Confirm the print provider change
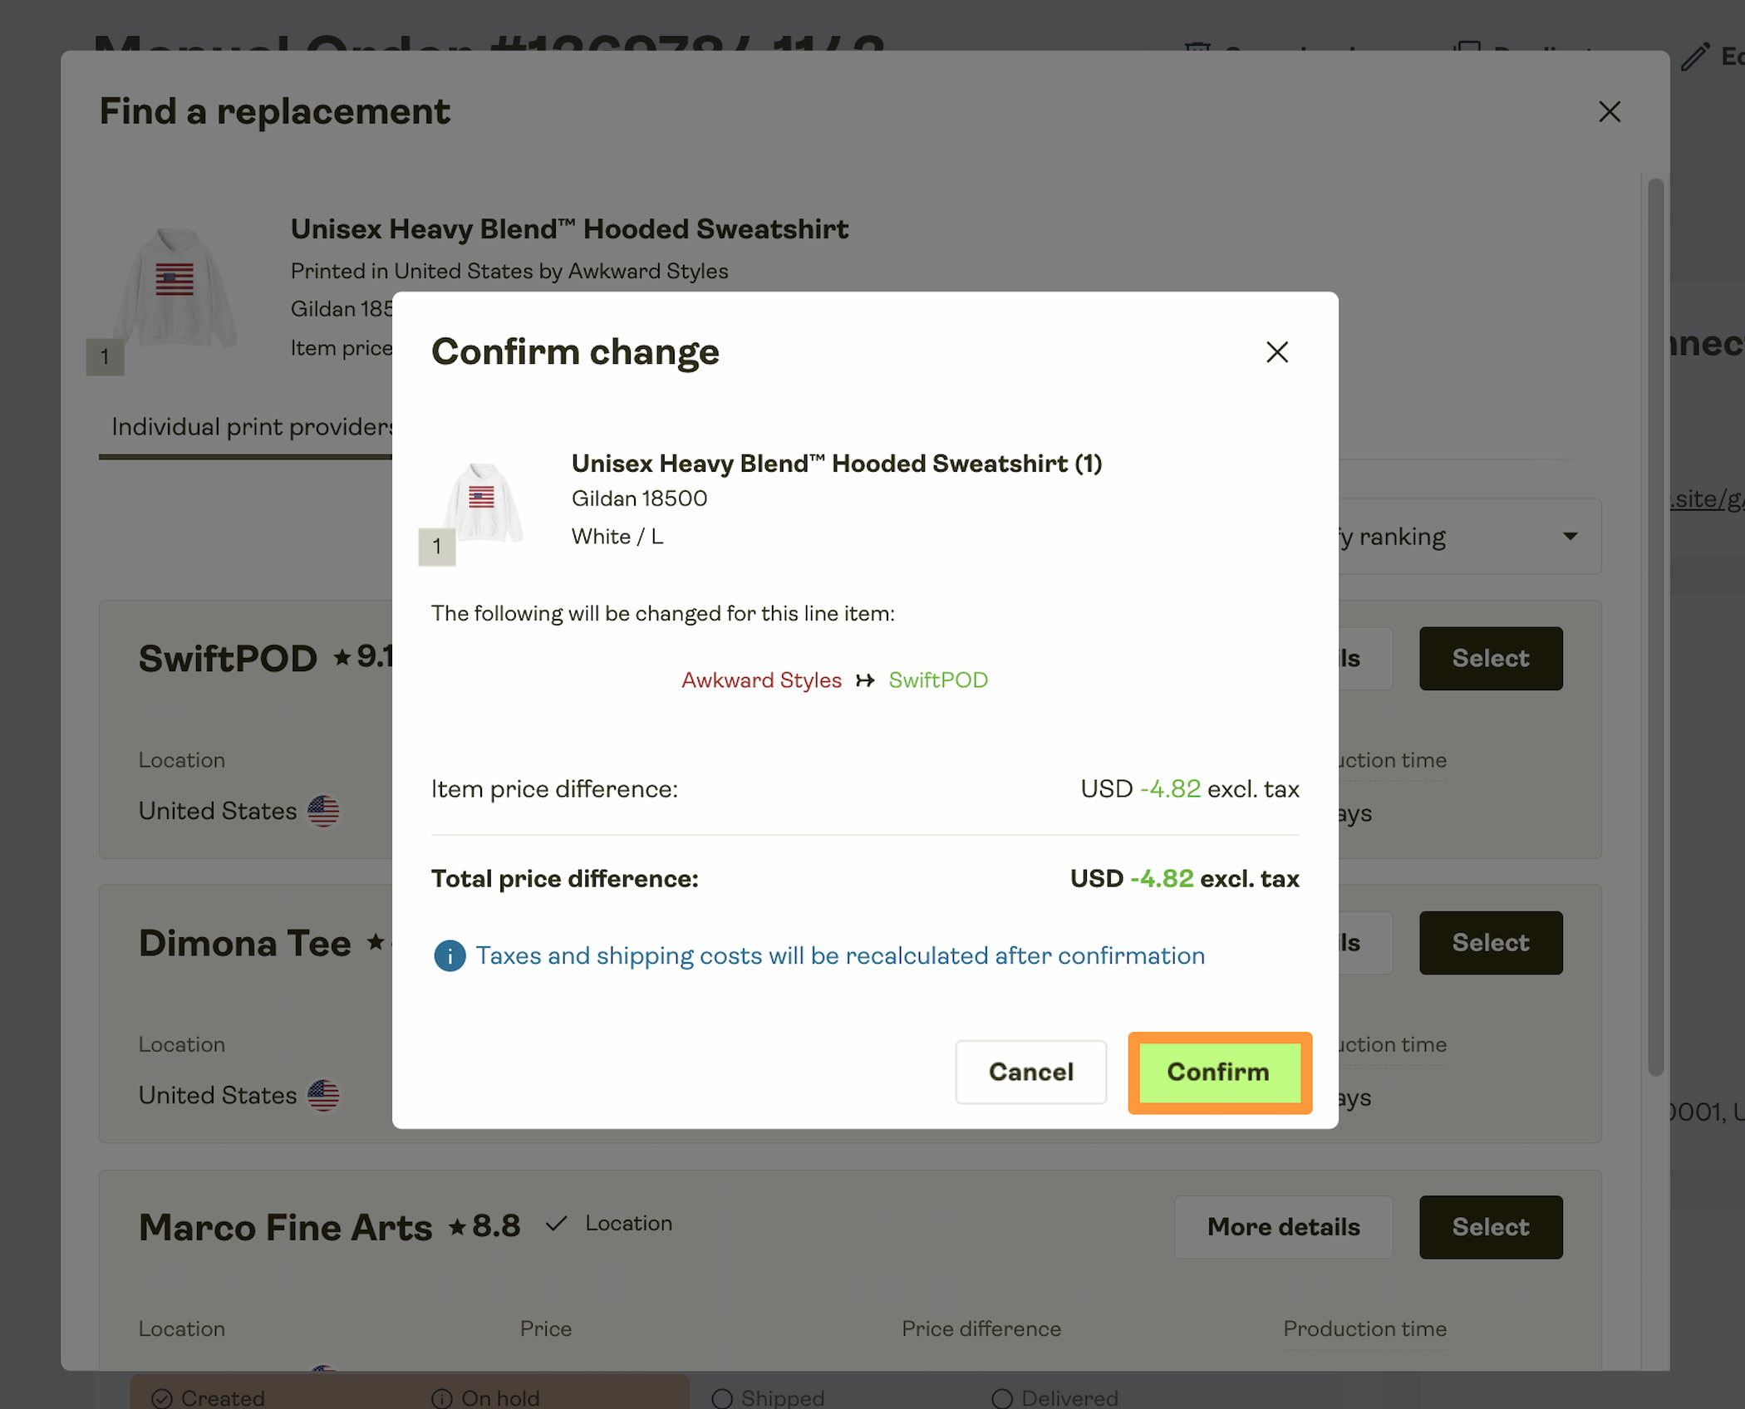Viewport: 1745px width, 1409px height. pyautogui.click(x=1219, y=1072)
